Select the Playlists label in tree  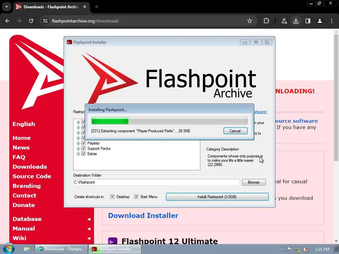(x=93, y=143)
